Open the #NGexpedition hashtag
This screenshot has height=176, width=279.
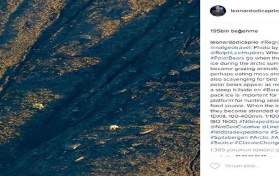(259, 122)
